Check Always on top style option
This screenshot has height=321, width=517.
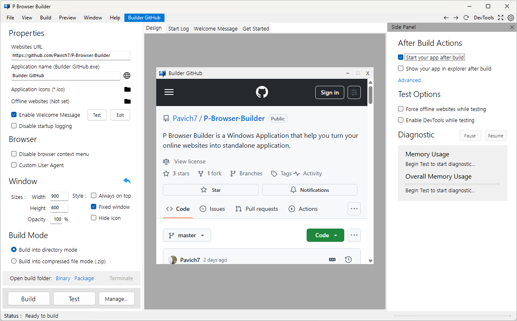94,196
